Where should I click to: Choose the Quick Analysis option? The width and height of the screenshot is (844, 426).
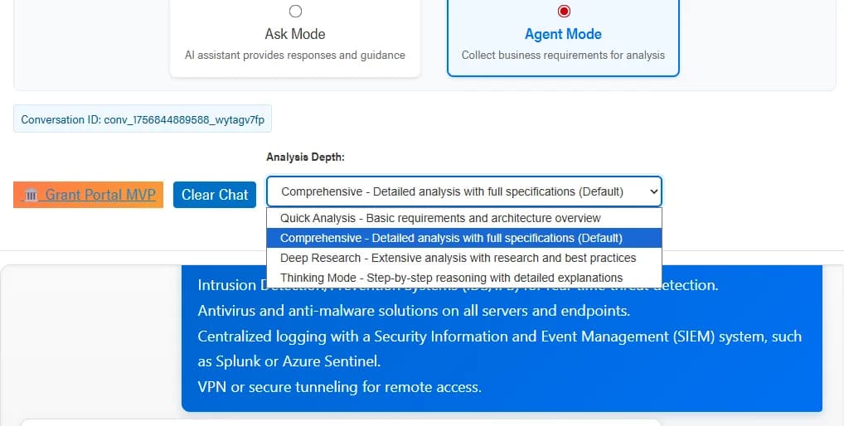440,218
